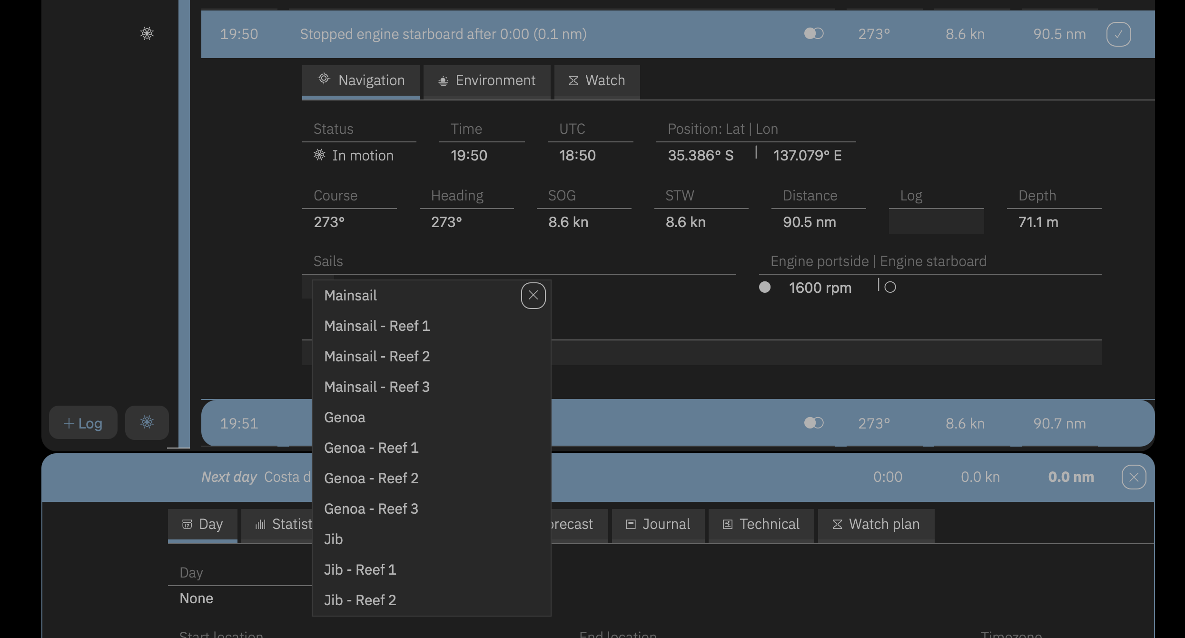Open the Journal tab

pyautogui.click(x=658, y=524)
